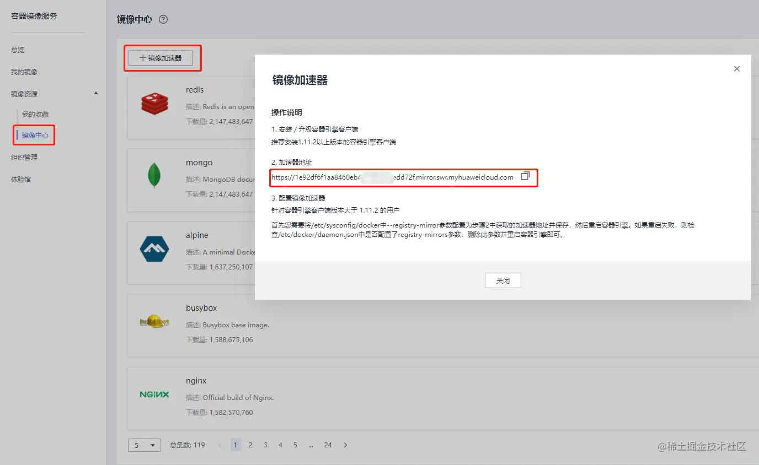The width and height of the screenshot is (759, 465).
Task: Click nginx download count 1,582,570,760
Action: pos(231,412)
